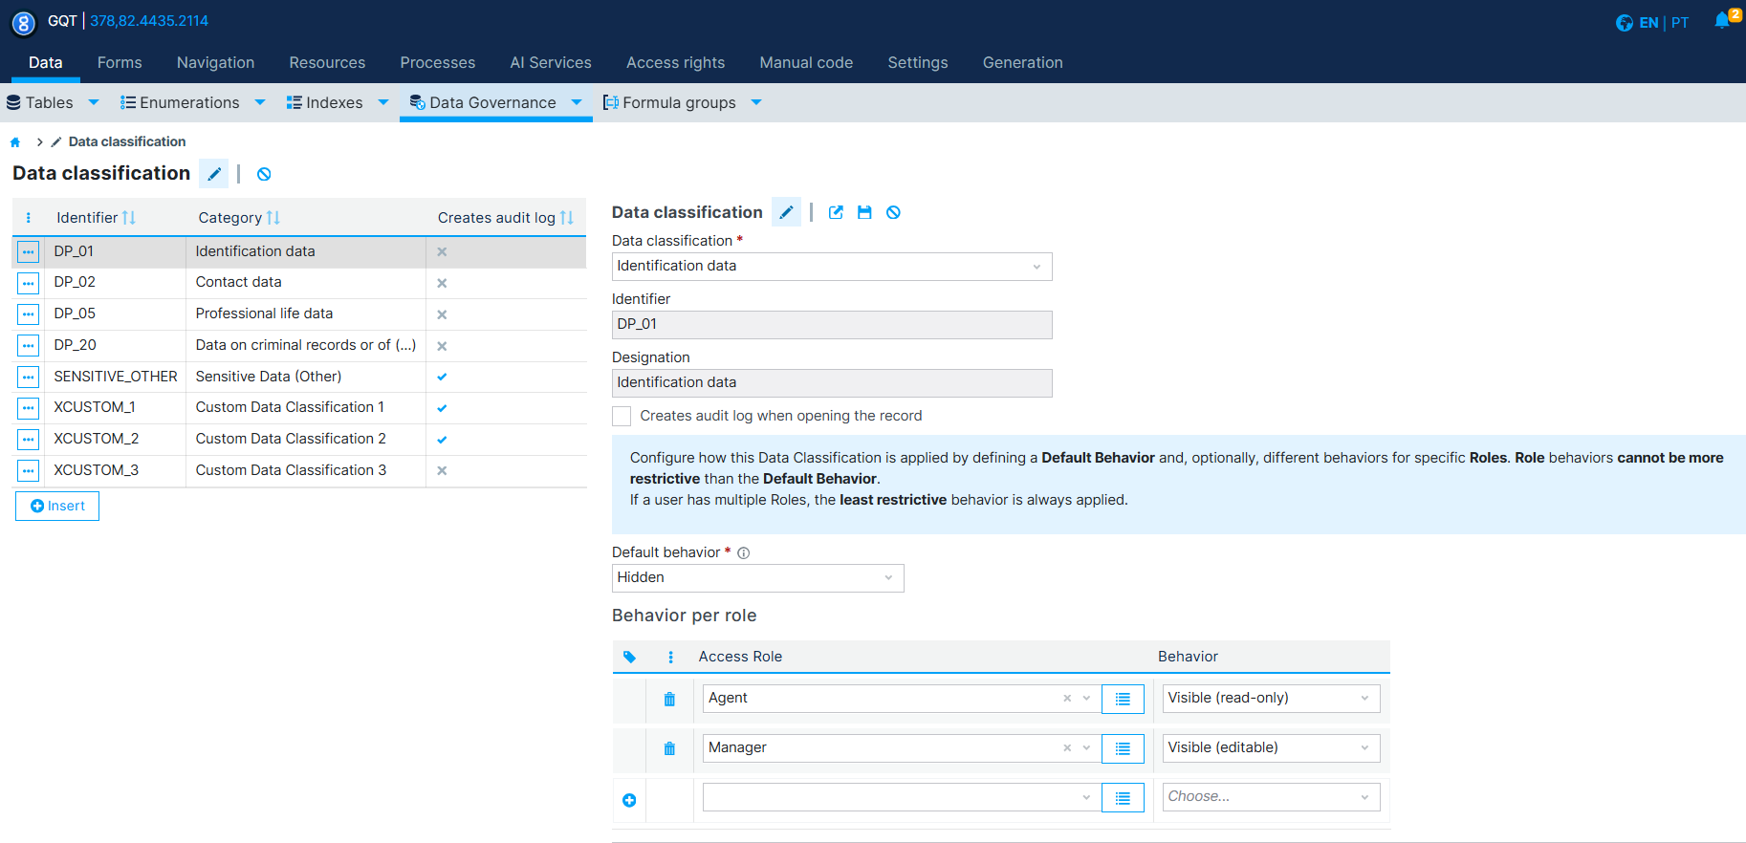This screenshot has height=843, width=1746.
Task: Sort by Identifier column
Action: (129, 218)
